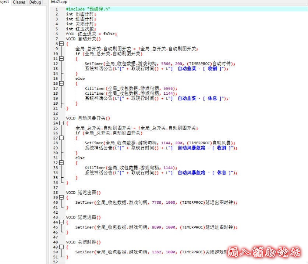Switch to the Debug tab
The height and width of the screenshot is (264, 308).
[35, 2]
